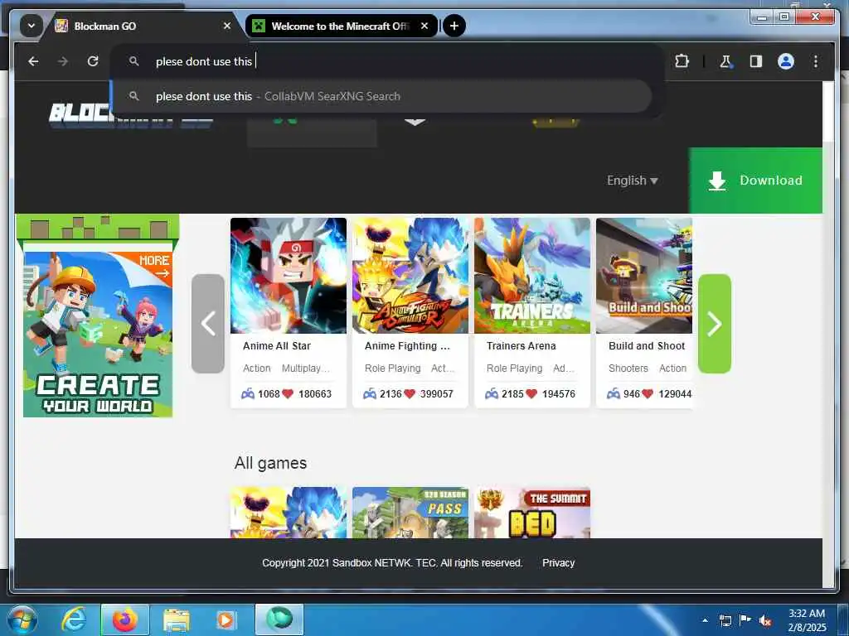
Task: Click the heart icon next to 194576
Action: coord(531,393)
